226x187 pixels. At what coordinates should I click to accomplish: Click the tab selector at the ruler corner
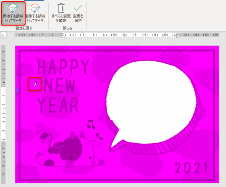point(3,35)
